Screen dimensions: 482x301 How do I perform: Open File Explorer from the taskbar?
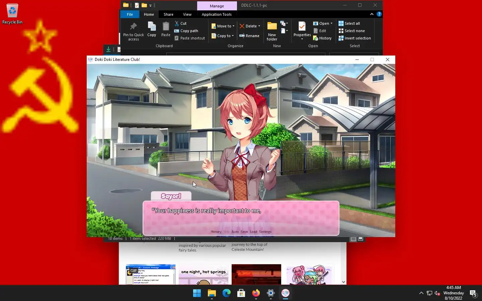click(212, 293)
